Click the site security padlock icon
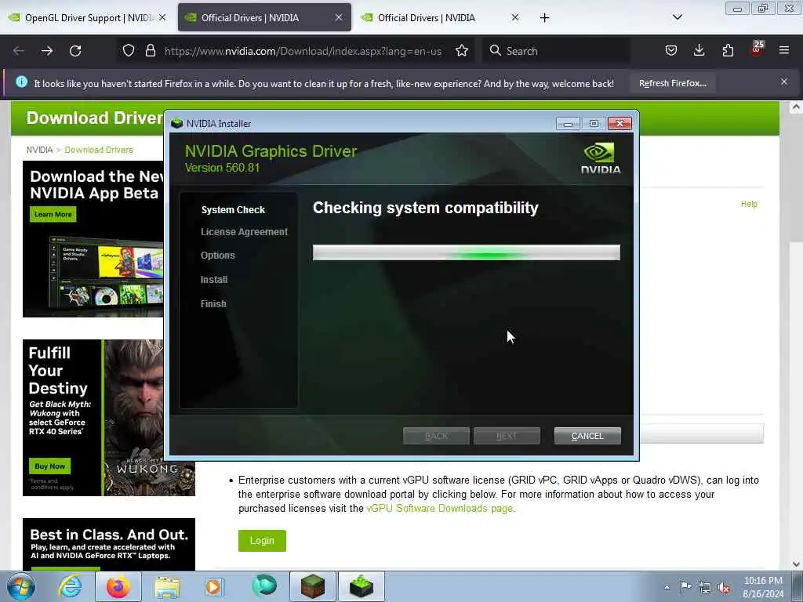803x602 pixels. [x=150, y=51]
